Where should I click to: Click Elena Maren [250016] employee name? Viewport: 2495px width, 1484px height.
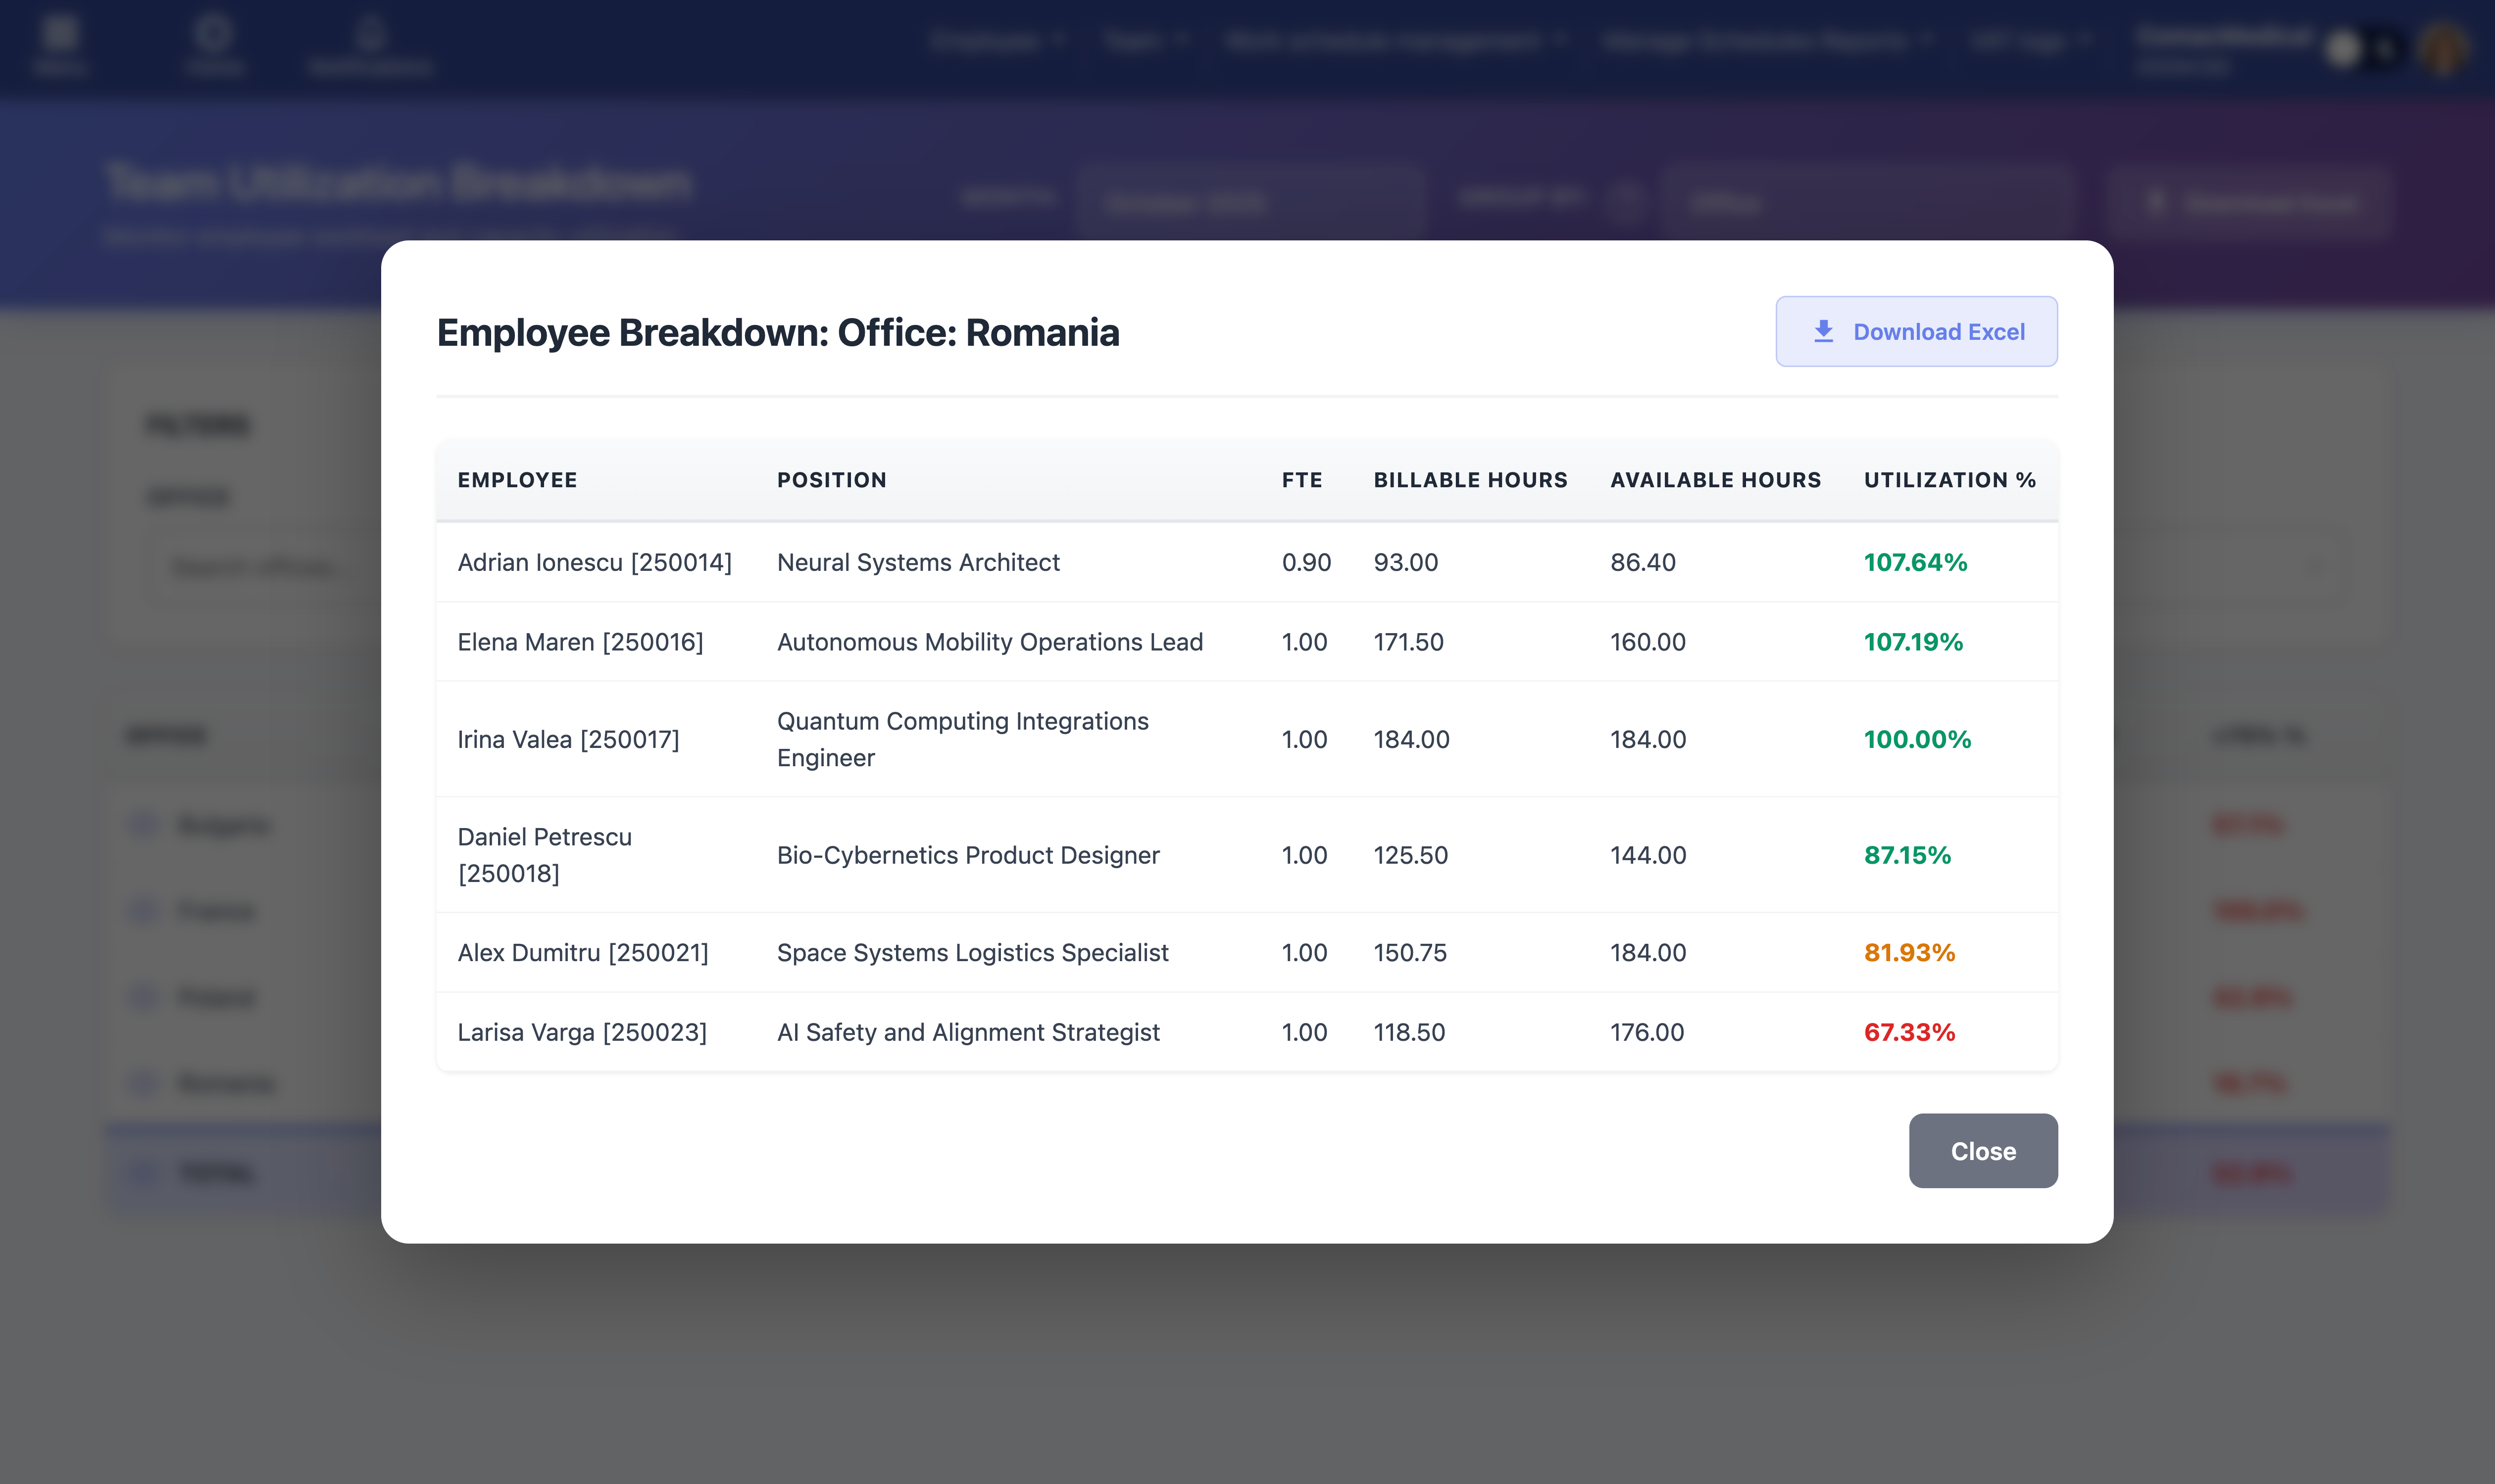(x=581, y=642)
